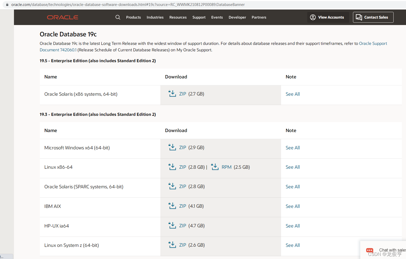This screenshot has height=259, width=406.
Task: Click the Oracle logo
Action: [x=63, y=17]
